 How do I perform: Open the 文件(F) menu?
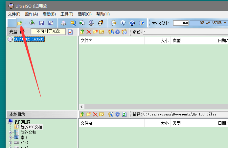pos(14,14)
